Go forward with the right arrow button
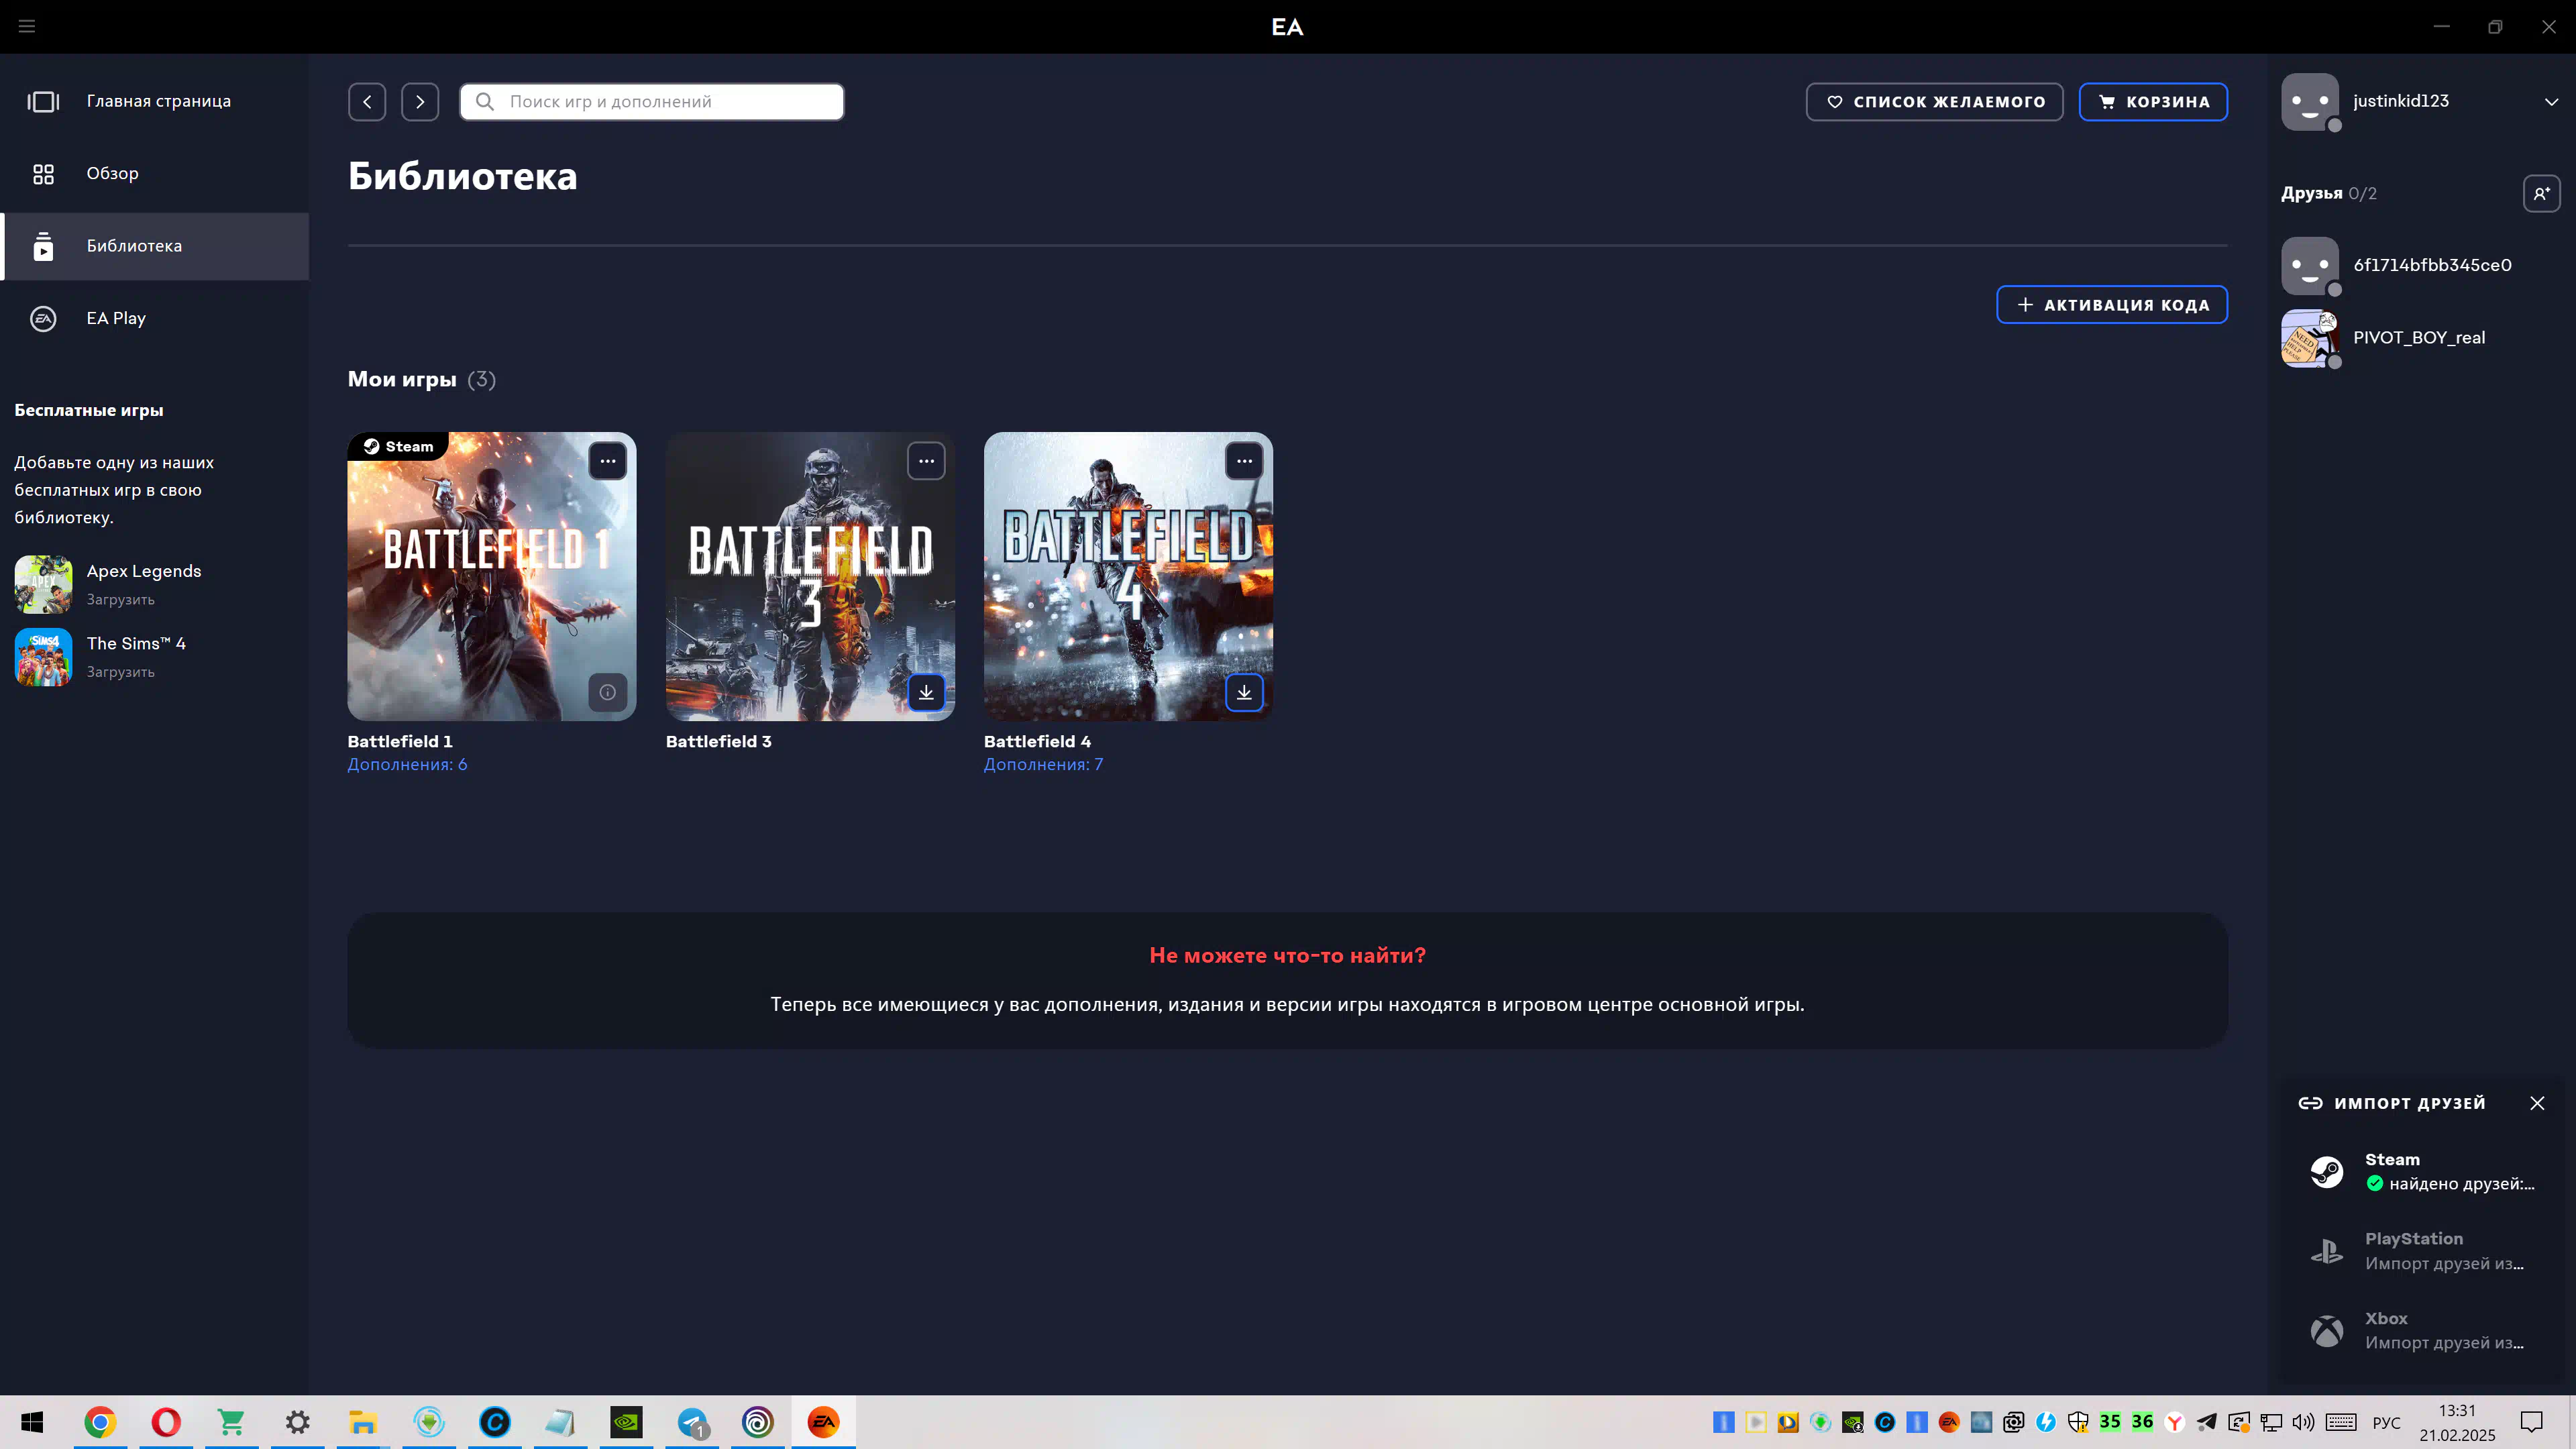This screenshot has width=2576, height=1449. coord(420,101)
